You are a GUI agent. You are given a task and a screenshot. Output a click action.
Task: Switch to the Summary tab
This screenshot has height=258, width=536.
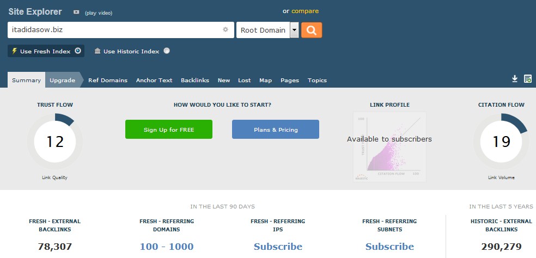tap(26, 81)
